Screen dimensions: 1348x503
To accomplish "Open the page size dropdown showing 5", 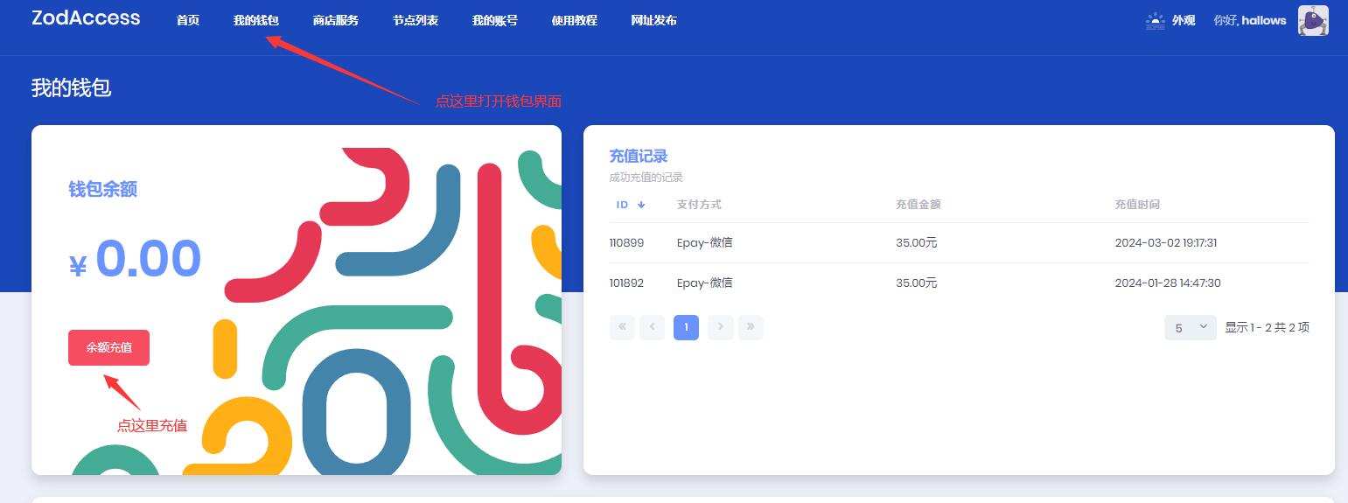I will click(x=1190, y=327).
